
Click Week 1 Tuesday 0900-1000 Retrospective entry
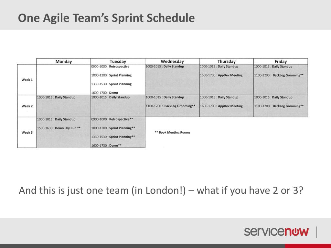tap(111, 67)
